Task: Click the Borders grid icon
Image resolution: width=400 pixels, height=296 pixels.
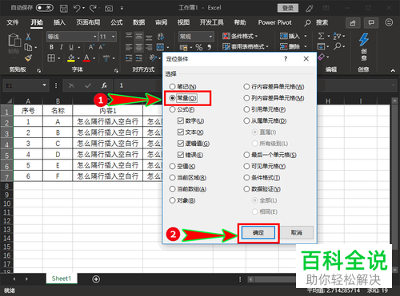Action: [x=51, y=57]
